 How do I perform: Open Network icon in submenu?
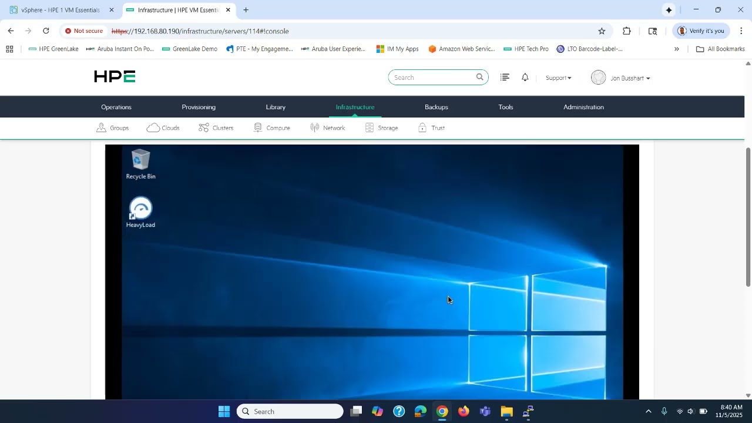pyautogui.click(x=315, y=127)
